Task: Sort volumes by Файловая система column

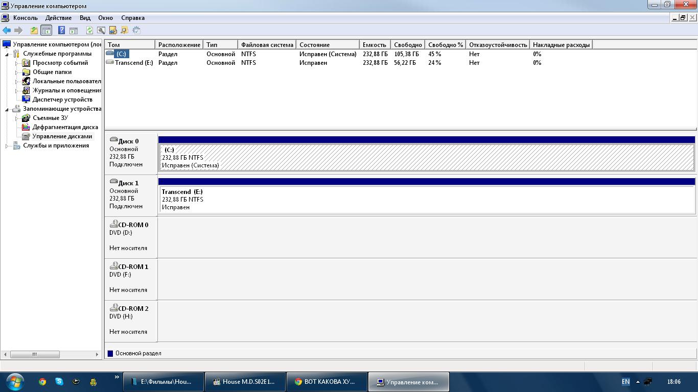Action: [x=267, y=45]
